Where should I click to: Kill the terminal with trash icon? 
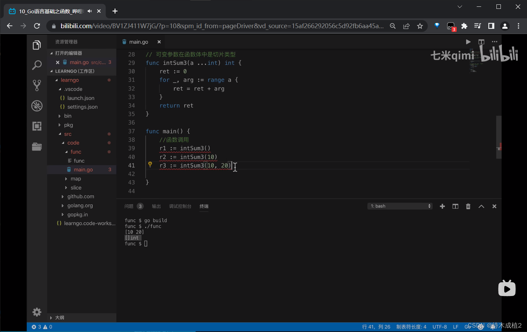[x=468, y=206]
